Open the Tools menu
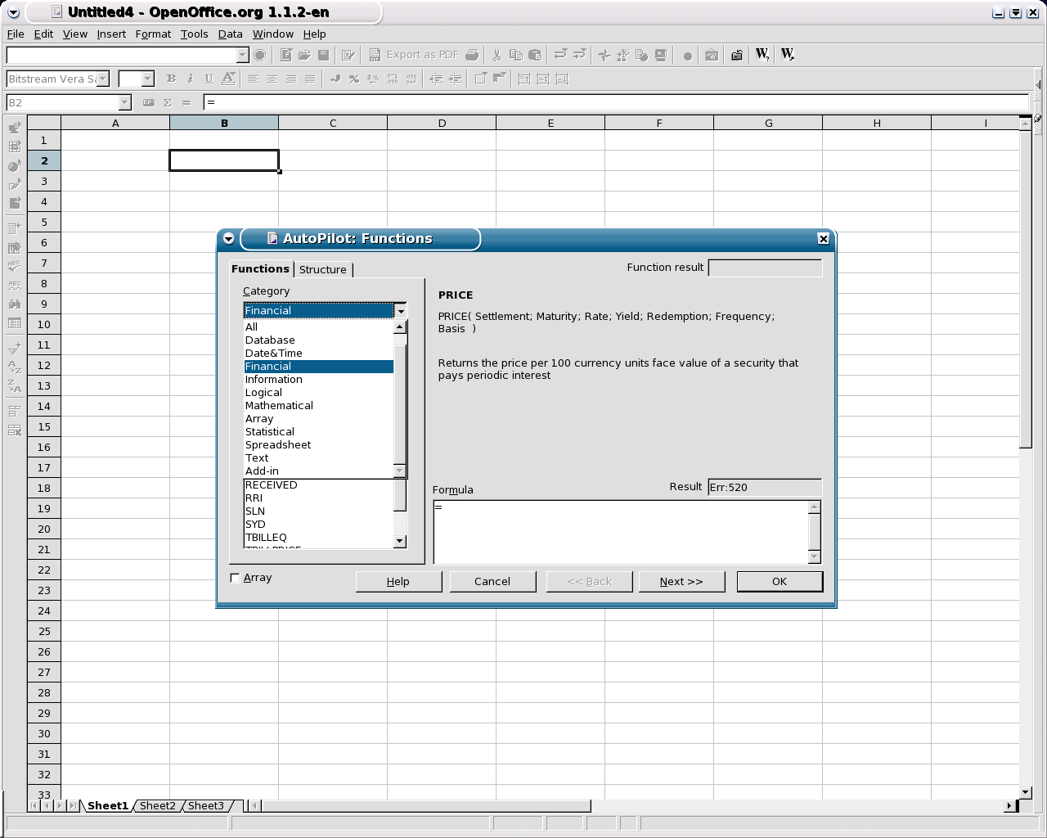This screenshot has height=838, width=1047. [194, 34]
